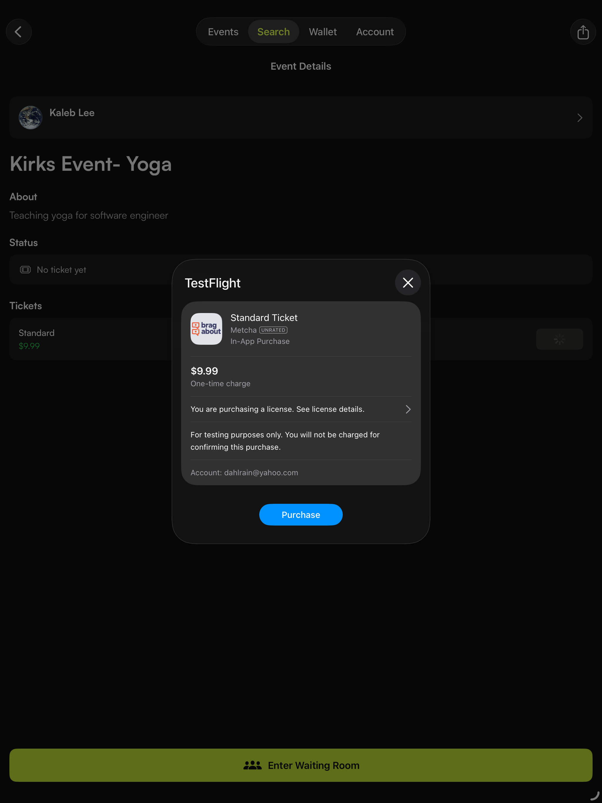Go to the Account tab

[375, 32]
